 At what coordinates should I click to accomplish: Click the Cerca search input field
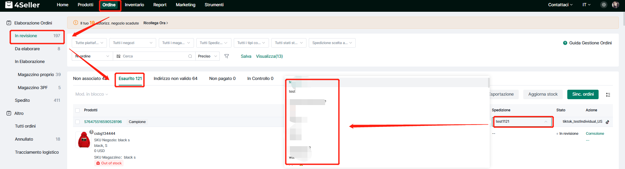pos(153,56)
